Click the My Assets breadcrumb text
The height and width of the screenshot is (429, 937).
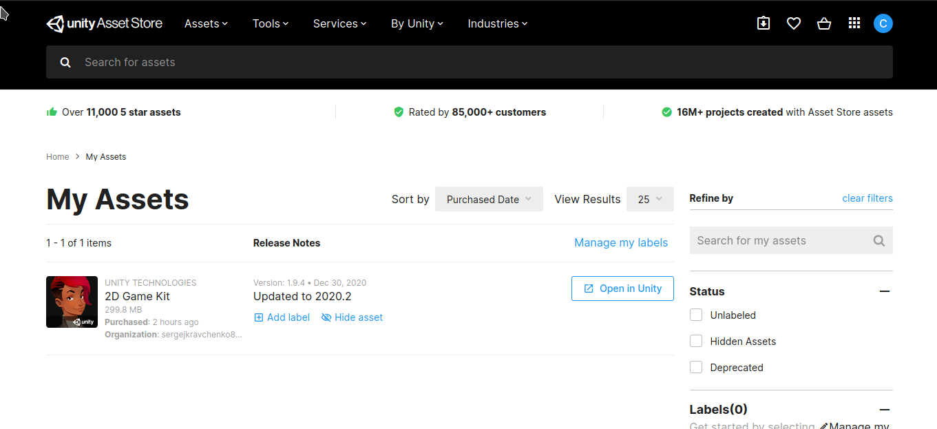point(106,157)
